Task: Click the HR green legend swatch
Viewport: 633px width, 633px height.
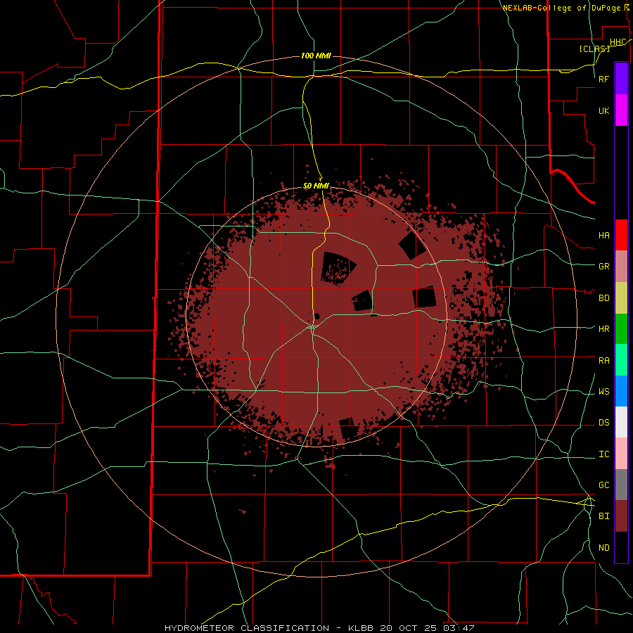Action: (621, 328)
